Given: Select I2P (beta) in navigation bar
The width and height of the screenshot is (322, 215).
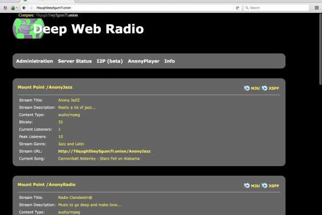Looking at the screenshot, I should pyautogui.click(x=109, y=61).
